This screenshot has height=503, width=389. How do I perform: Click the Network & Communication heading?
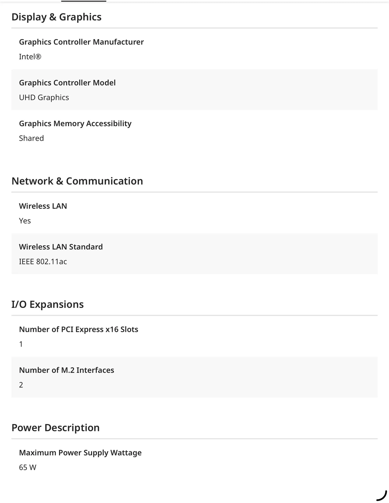click(77, 181)
